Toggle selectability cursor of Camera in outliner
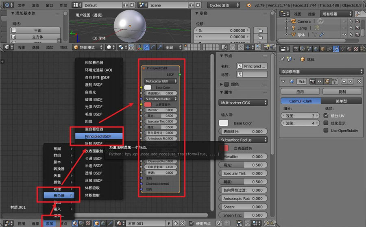 pos(351,21)
